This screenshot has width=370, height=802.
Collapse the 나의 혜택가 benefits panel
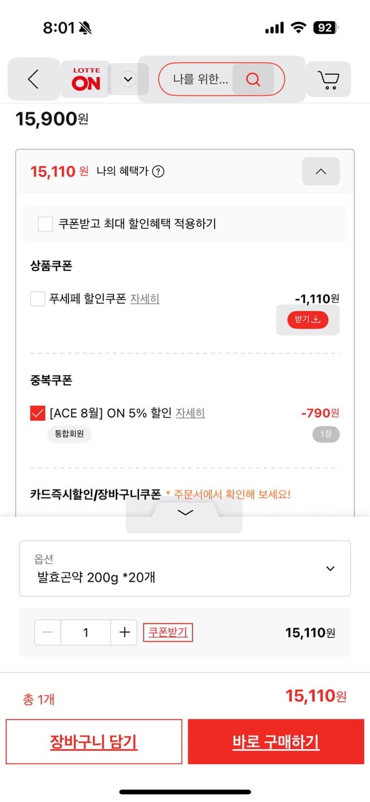pyautogui.click(x=320, y=172)
